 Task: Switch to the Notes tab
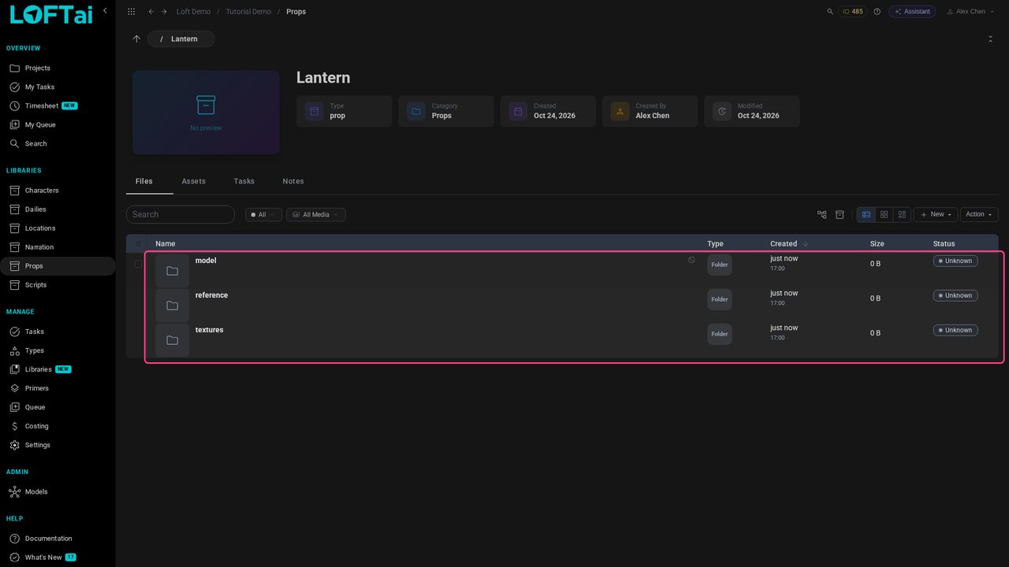pyautogui.click(x=293, y=181)
